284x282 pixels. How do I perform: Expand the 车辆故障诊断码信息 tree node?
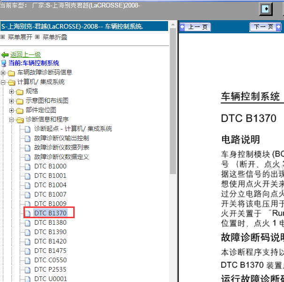point(3,73)
